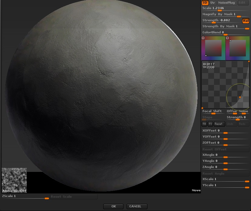Screen dimensions: 251x211
Task: Cancel the noise dialog
Action: click(x=137, y=206)
